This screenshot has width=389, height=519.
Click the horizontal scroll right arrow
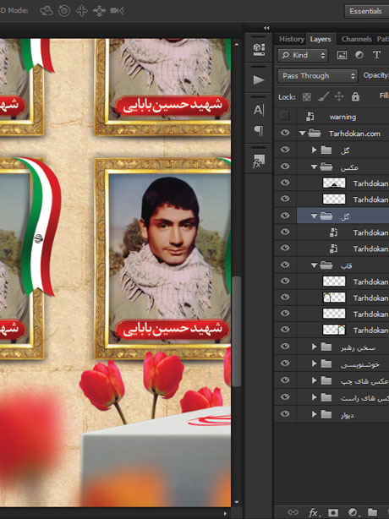tap(226, 513)
